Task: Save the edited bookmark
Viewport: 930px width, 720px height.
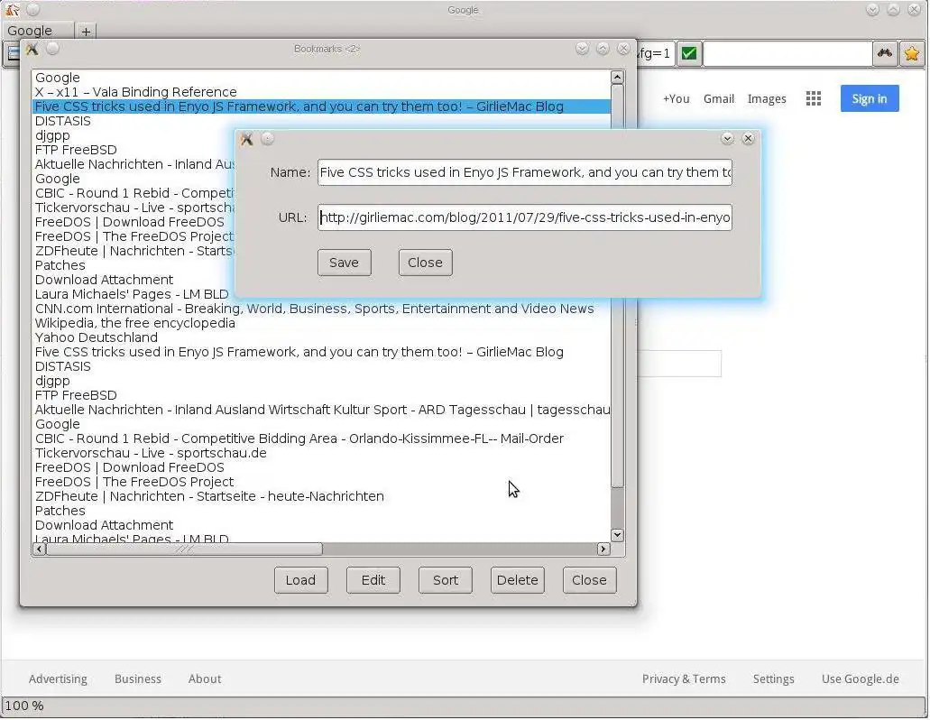Action: tap(344, 263)
